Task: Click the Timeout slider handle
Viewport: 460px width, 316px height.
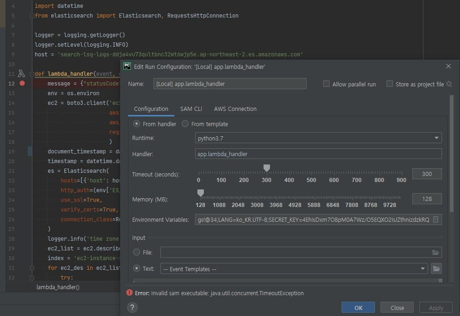Action: tap(266, 168)
